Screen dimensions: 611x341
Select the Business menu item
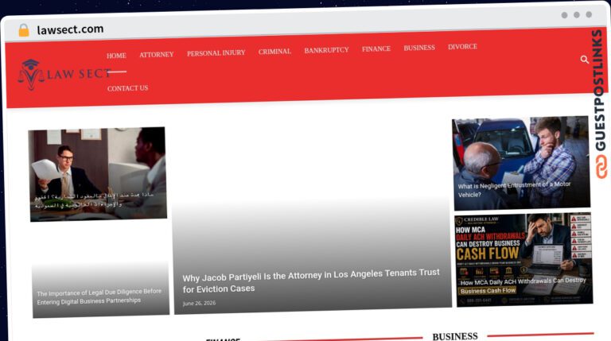[419, 48]
